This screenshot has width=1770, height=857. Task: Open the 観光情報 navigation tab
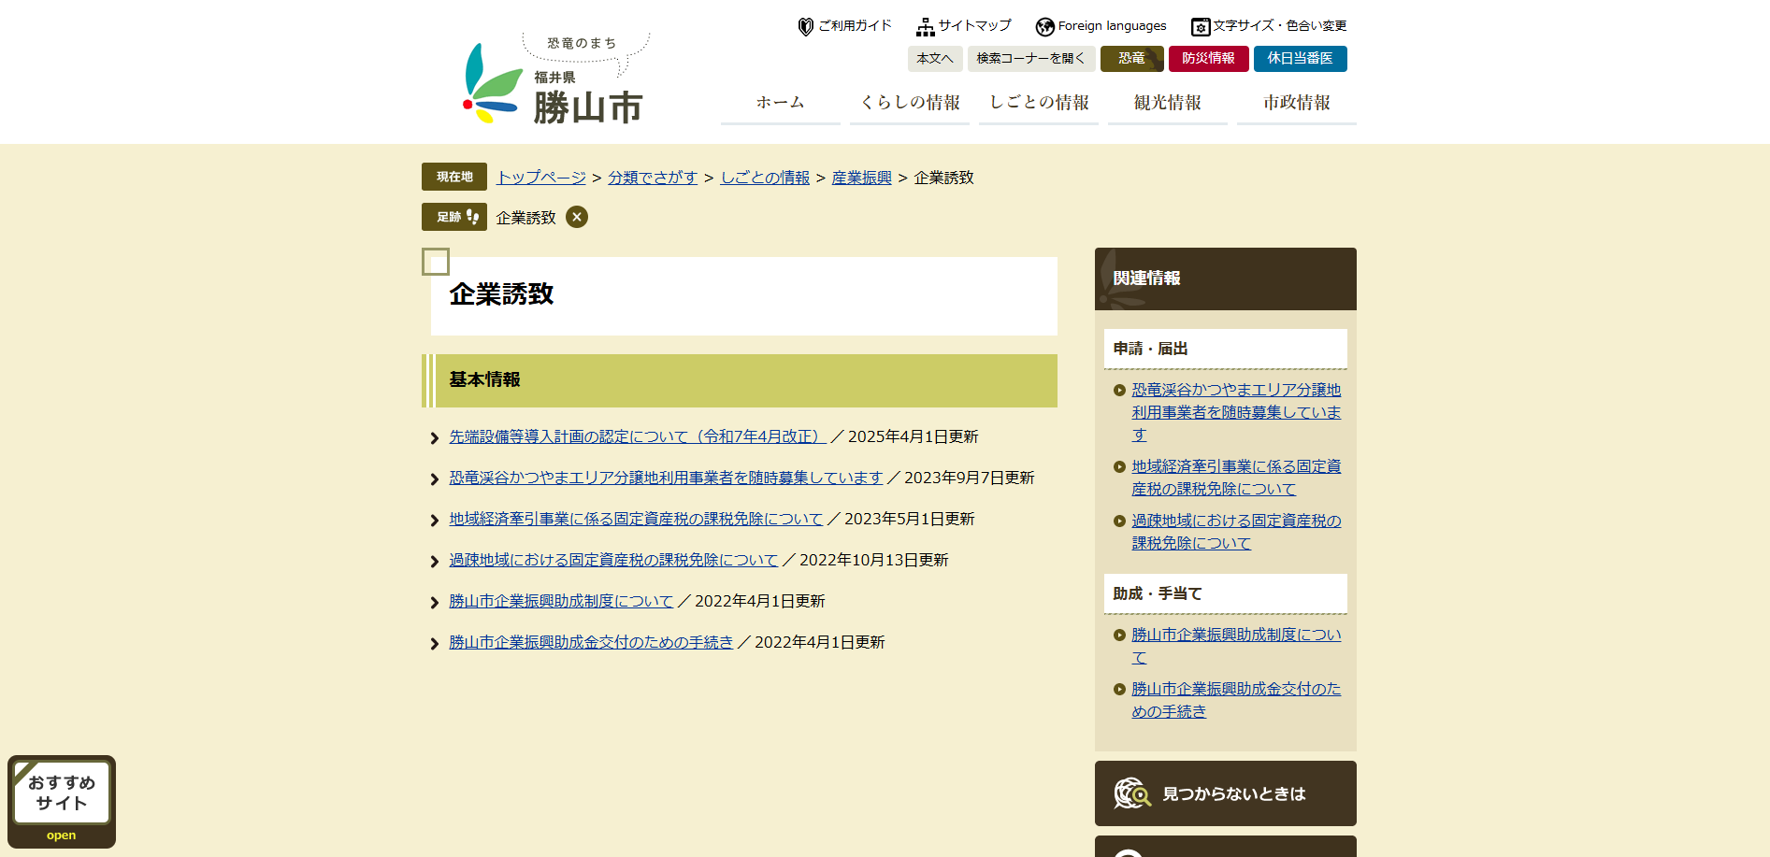coord(1168,103)
